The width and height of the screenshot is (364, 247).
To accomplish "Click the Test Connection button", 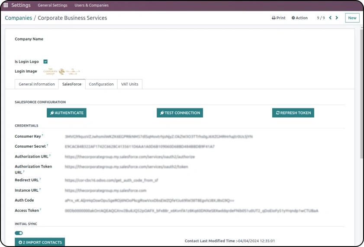I will pos(180,113).
